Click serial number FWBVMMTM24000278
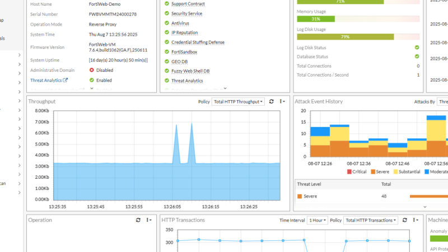Screen dimensions: 448x252 (x=113, y=15)
